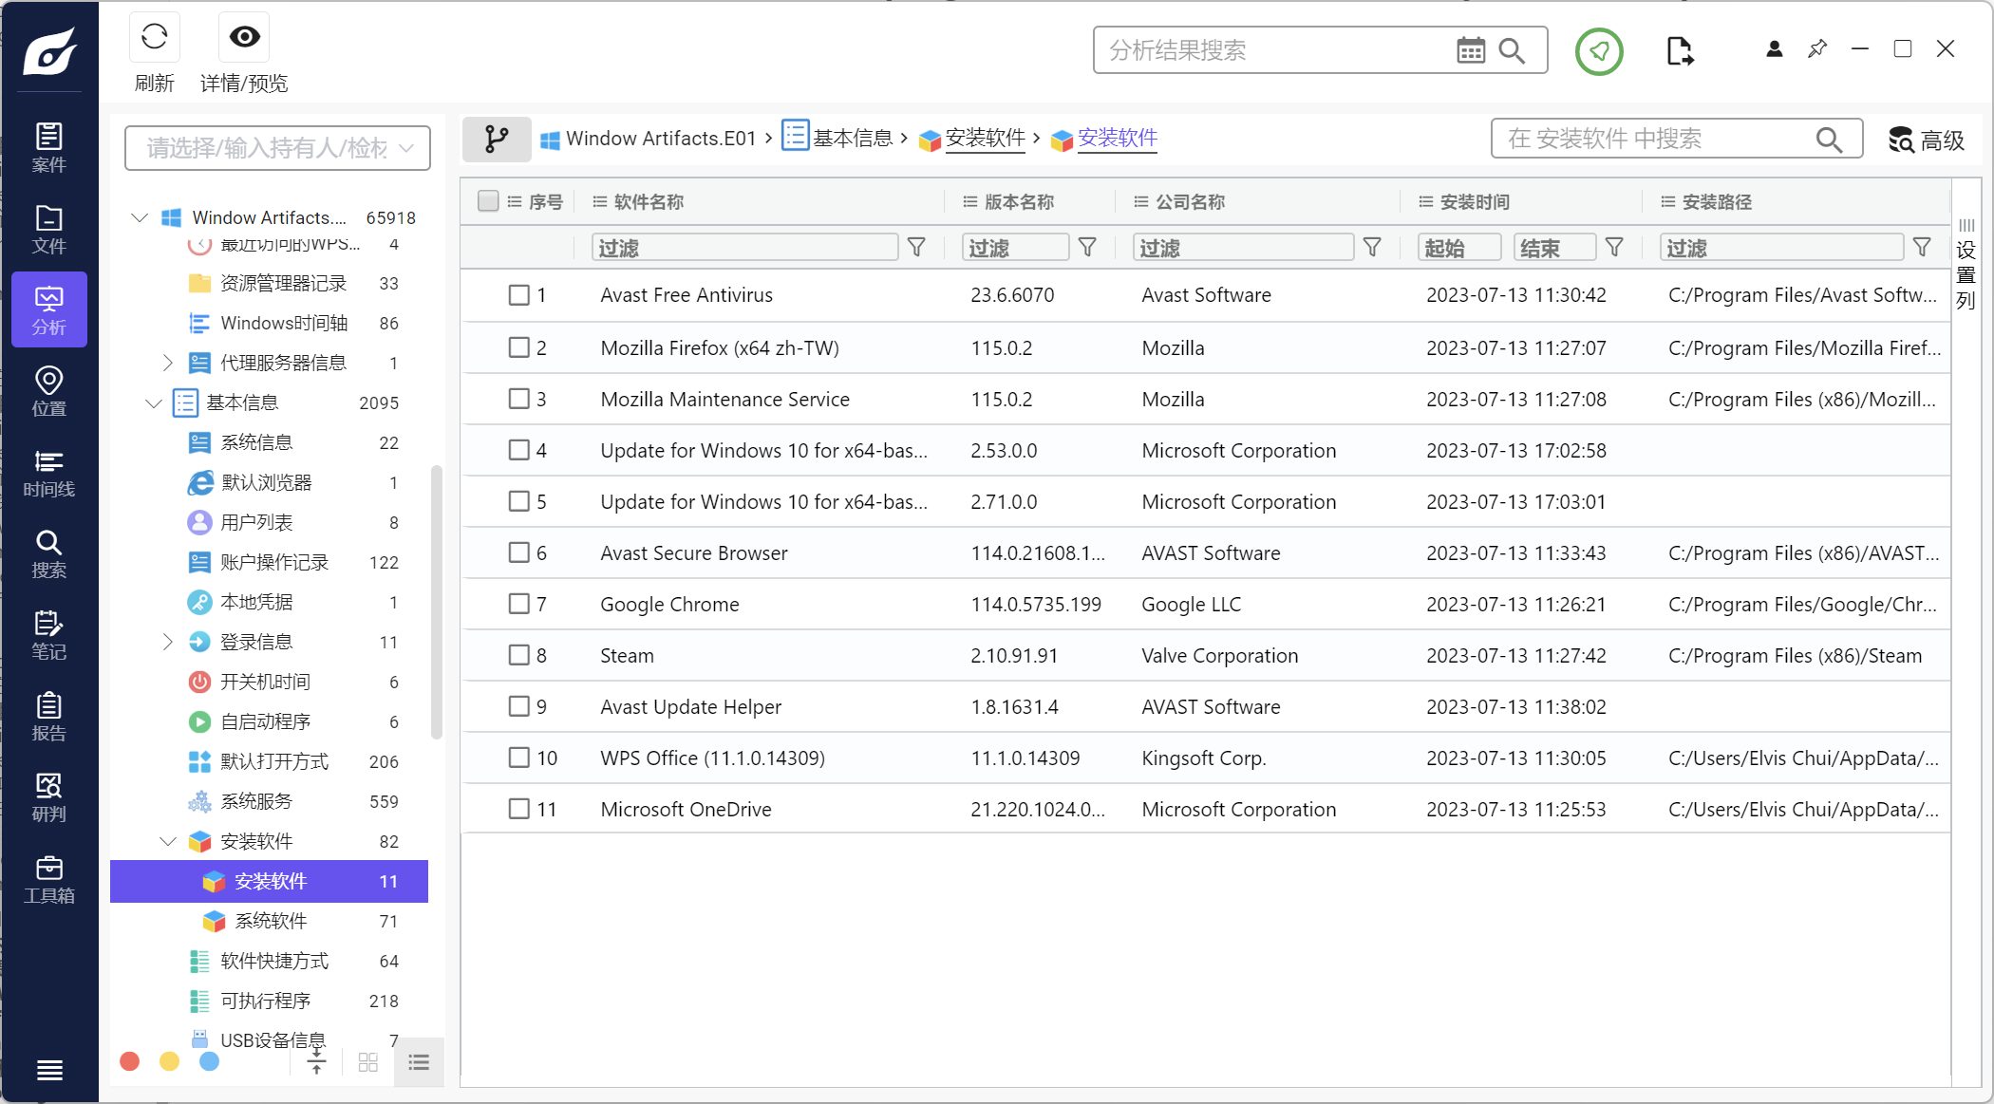Click the filter funnel for 安装路径
This screenshot has height=1104, width=1994.
(x=1922, y=248)
